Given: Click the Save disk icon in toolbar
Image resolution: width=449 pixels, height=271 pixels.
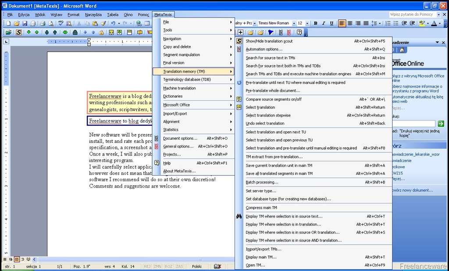Looking at the screenshot, I should tap(25, 24).
